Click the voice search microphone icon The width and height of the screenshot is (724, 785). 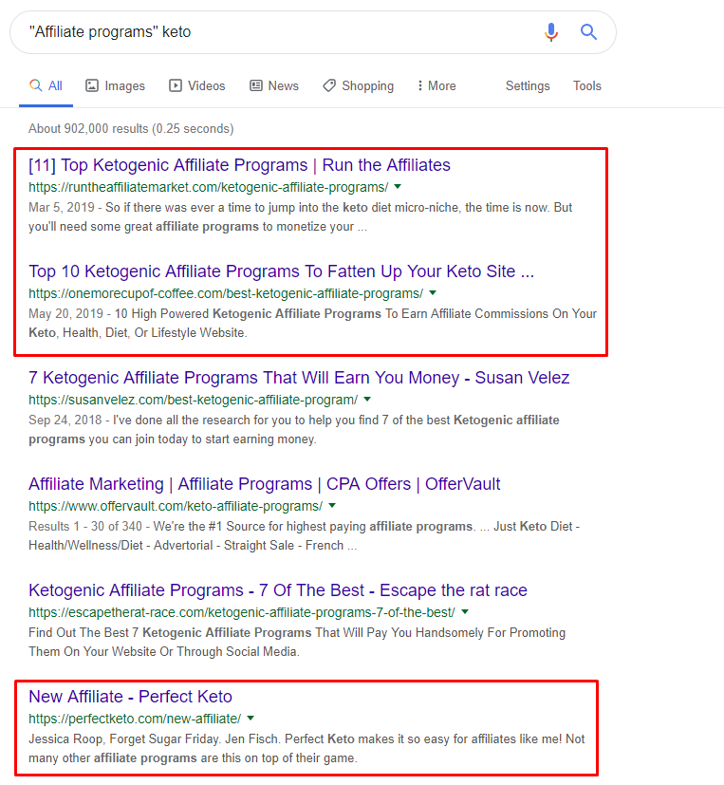pos(551,32)
